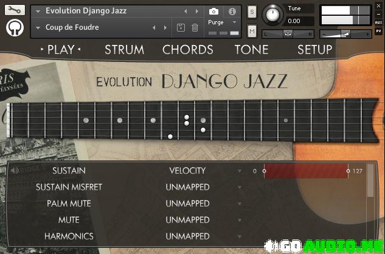This screenshot has height=254, width=385.
Task: Switch to the PLAY tab
Action: click(61, 50)
